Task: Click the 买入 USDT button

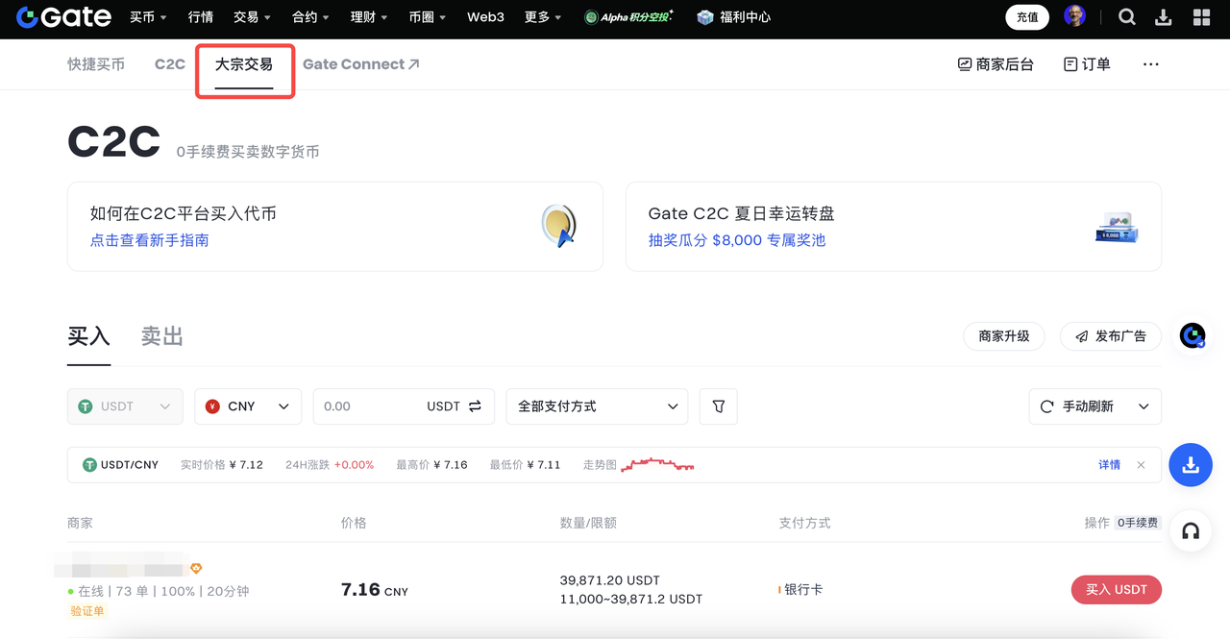Action: click(1116, 589)
